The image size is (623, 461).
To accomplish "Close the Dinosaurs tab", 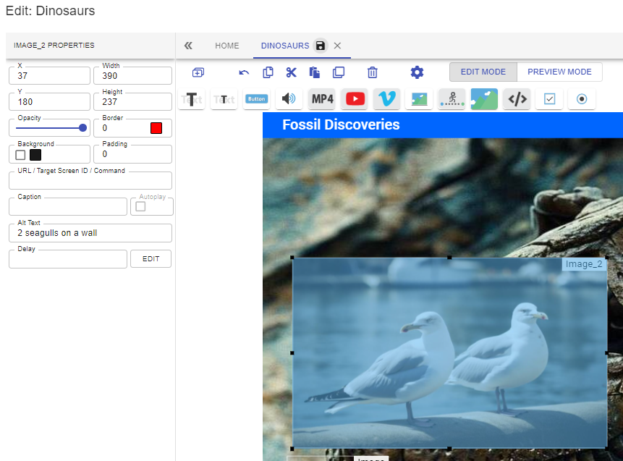I will (x=337, y=46).
